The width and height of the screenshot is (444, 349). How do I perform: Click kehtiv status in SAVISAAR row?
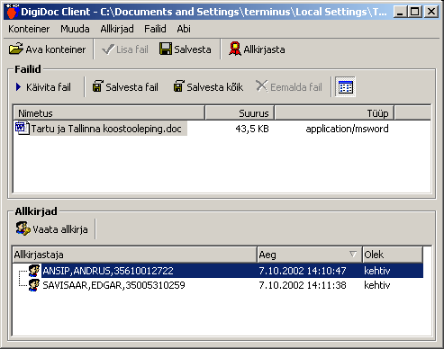pos(377,285)
